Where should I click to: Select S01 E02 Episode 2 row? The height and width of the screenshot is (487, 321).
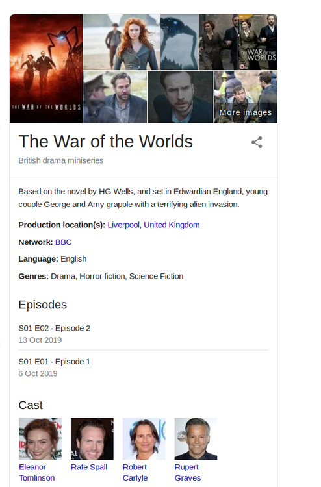pyautogui.click(x=143, y=334)
